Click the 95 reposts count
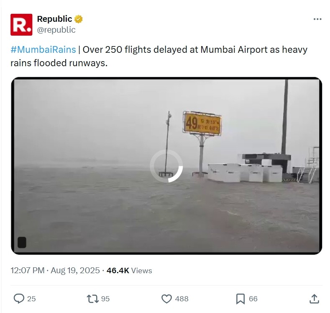This screenshot has height=313, width=330. (105, 299)
